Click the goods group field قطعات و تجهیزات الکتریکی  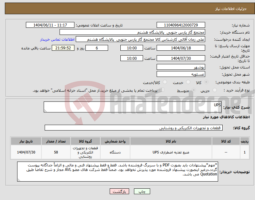click(x=134, y=128)
